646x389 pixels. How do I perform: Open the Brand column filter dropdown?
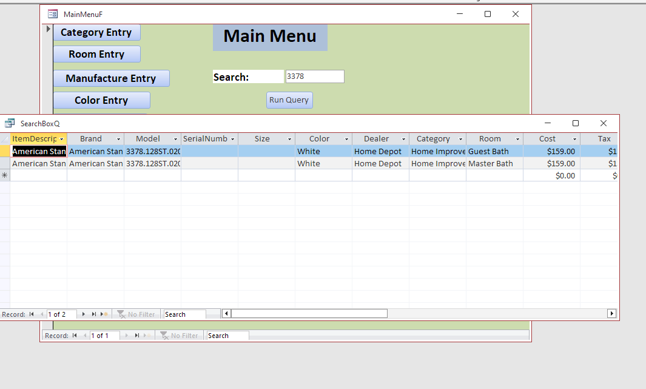click(119, 140)
